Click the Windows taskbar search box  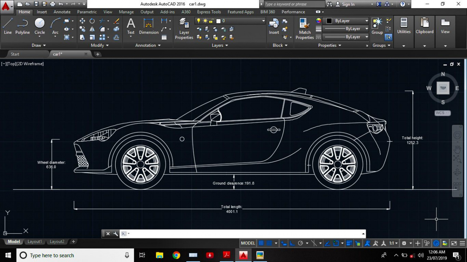75,256
